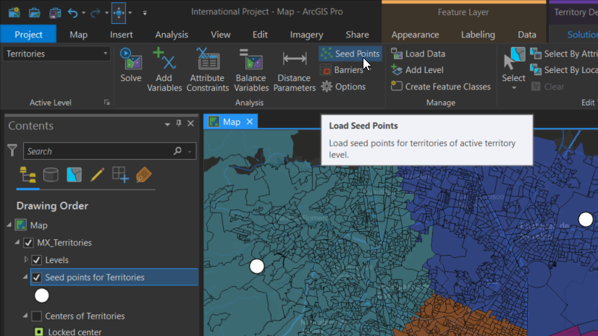This screenshot has height=336, width=598.
Task: Click Create Feature Classes
Action: (x=440, y=87)
